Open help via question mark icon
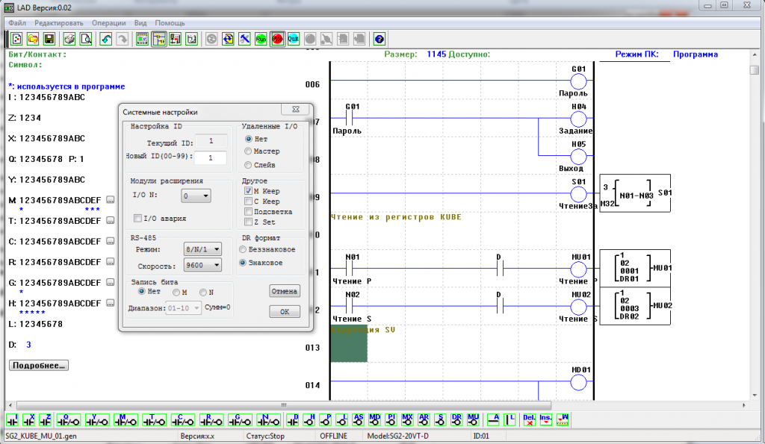 [379, 39]
